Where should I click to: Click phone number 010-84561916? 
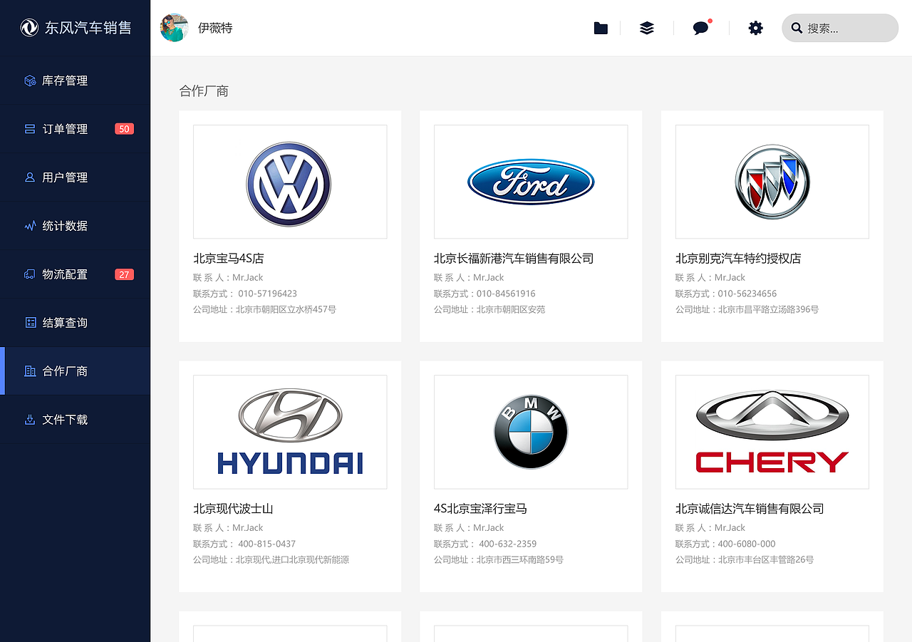[x=506, y=294]
